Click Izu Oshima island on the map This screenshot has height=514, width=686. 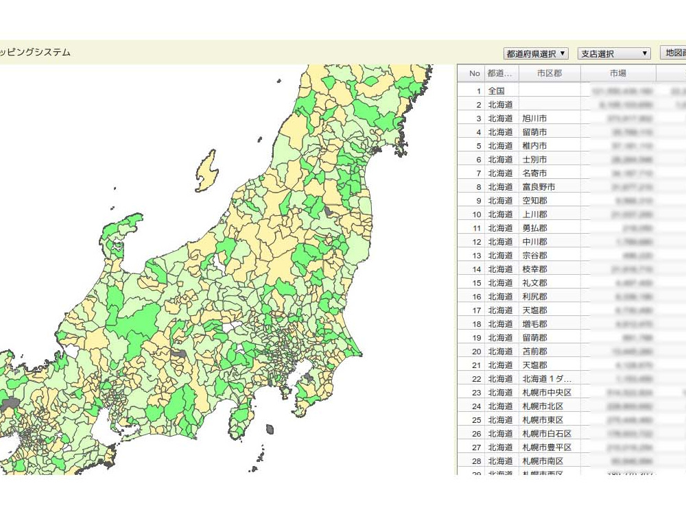point(270,429)
